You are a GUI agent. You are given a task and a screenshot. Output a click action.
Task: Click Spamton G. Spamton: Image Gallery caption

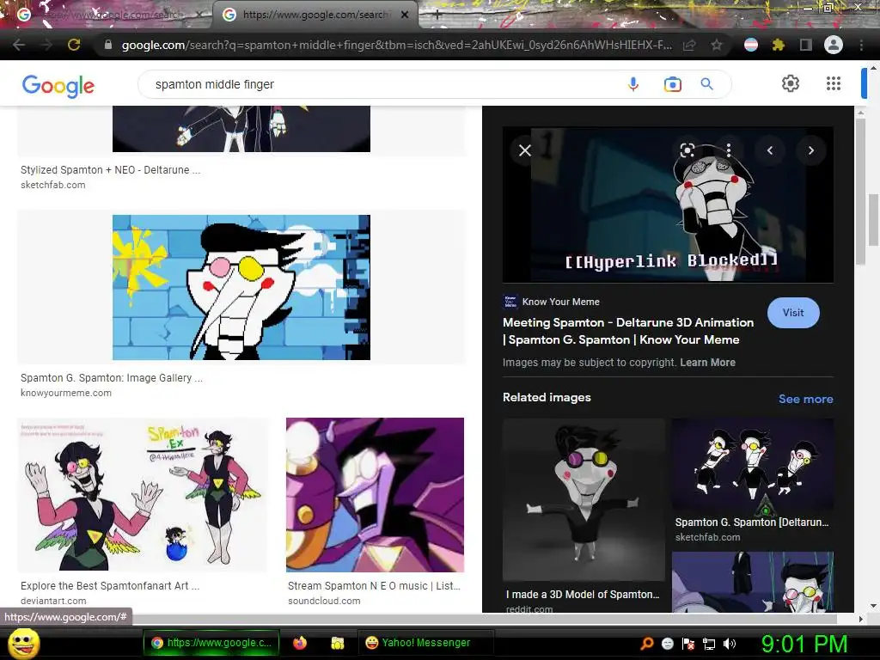tap(112, 378)
